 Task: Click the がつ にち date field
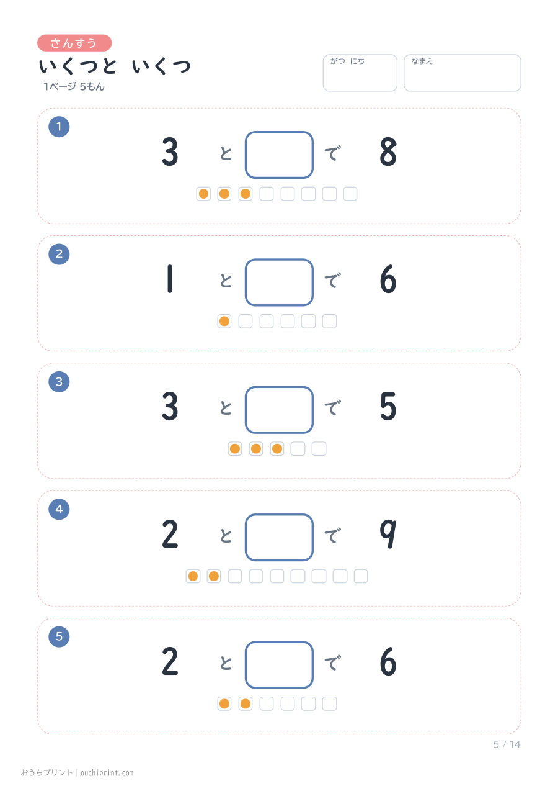coord(360,73)
